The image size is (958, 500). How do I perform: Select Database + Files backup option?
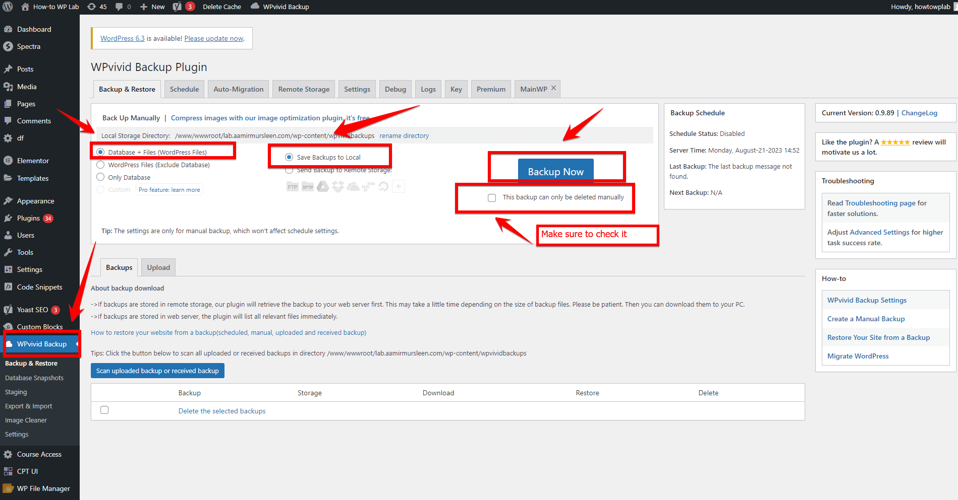coord(100,152)
